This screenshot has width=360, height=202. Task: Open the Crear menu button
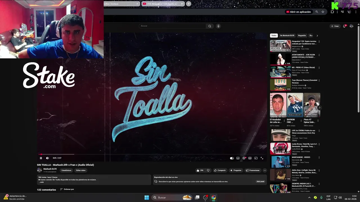click(x=335, y=26)
